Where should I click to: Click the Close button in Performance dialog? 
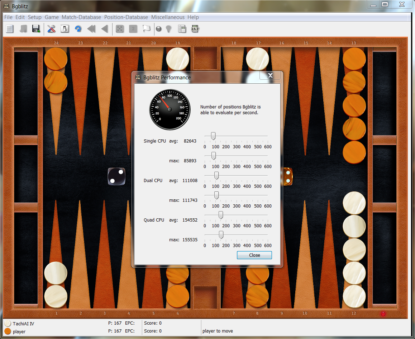click(x=254, y=255)
